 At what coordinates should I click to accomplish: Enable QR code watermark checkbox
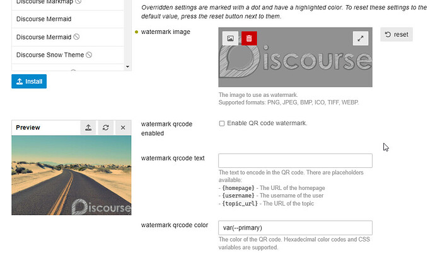[222, 123]
